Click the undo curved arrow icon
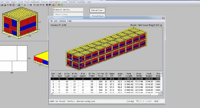This screenshot has height=108, width=200. [x=34, y=5]
